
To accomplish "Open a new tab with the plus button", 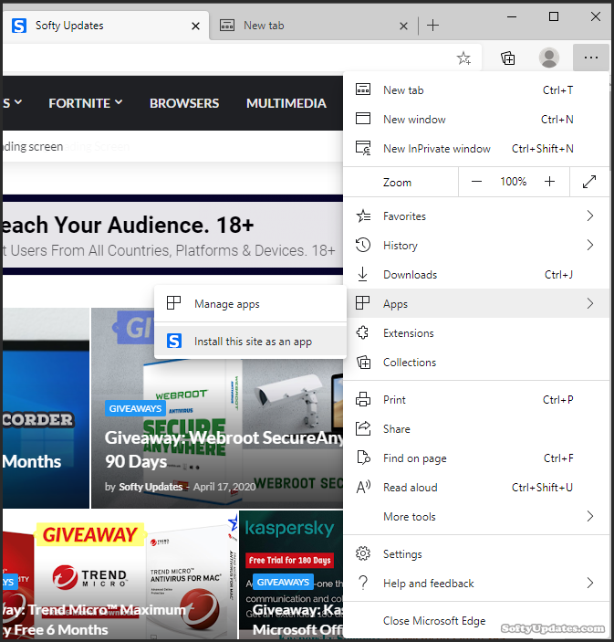I will point(432,26).
